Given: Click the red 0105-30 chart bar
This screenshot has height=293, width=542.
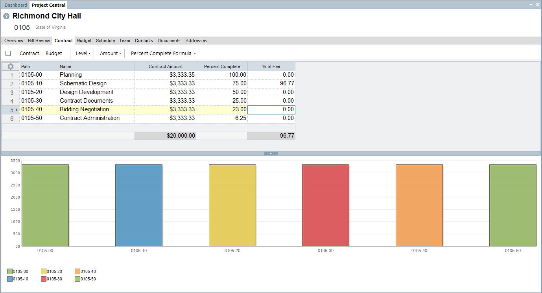Looking at the screenshot, I should 326,205.
